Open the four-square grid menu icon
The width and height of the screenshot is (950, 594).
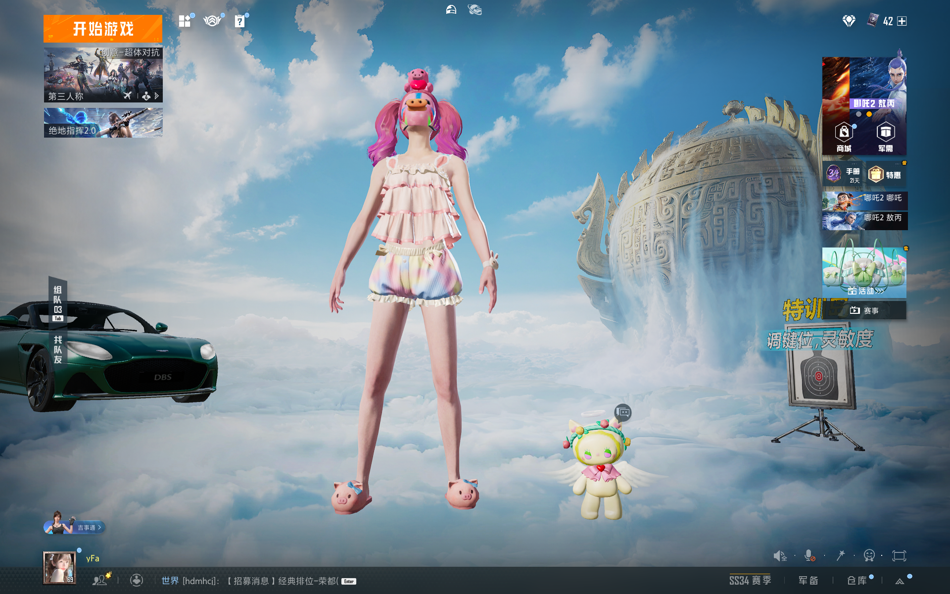click(185, 21)
